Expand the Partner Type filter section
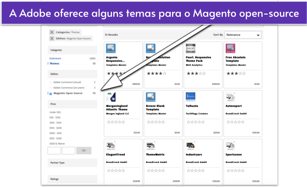Viewport: 307px width, 187px height. (73, 163)
